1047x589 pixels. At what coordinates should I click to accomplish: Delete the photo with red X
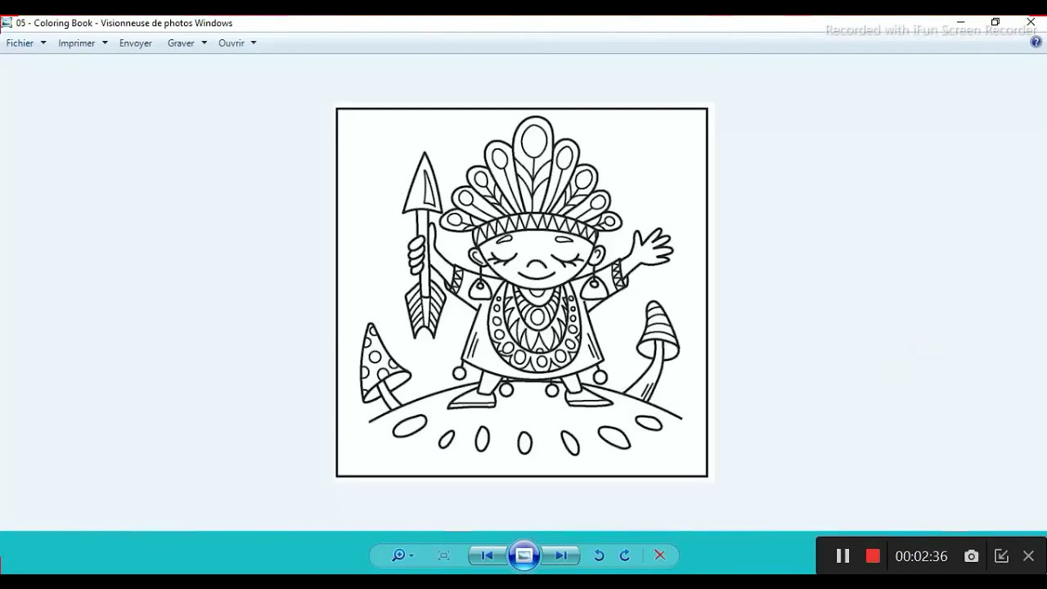click(660, 555)
